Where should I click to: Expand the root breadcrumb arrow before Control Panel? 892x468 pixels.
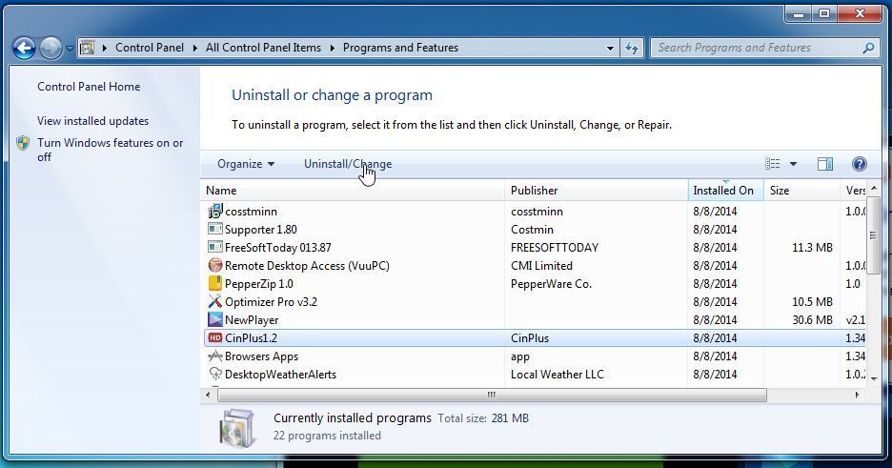104,48
